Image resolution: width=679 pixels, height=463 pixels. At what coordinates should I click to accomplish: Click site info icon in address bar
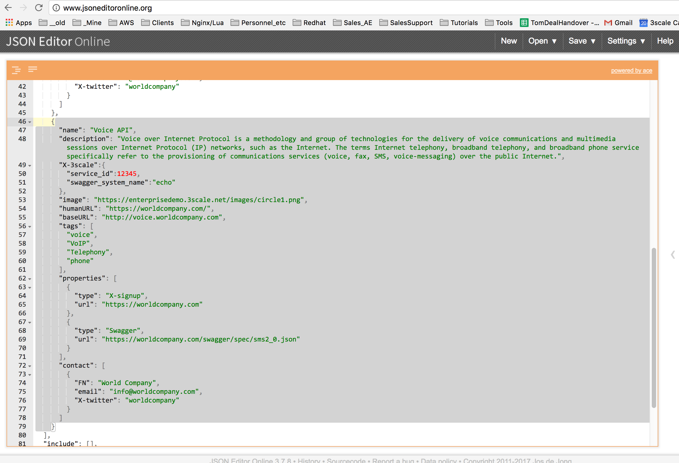point(56,8)
